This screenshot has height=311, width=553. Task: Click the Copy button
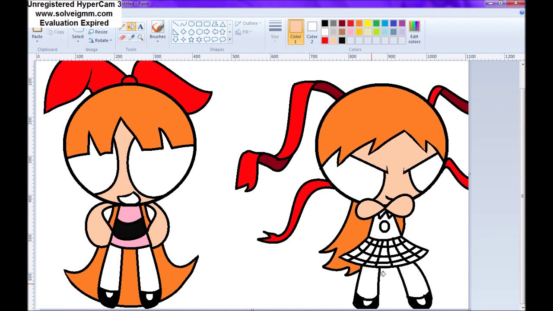point(56,32)
